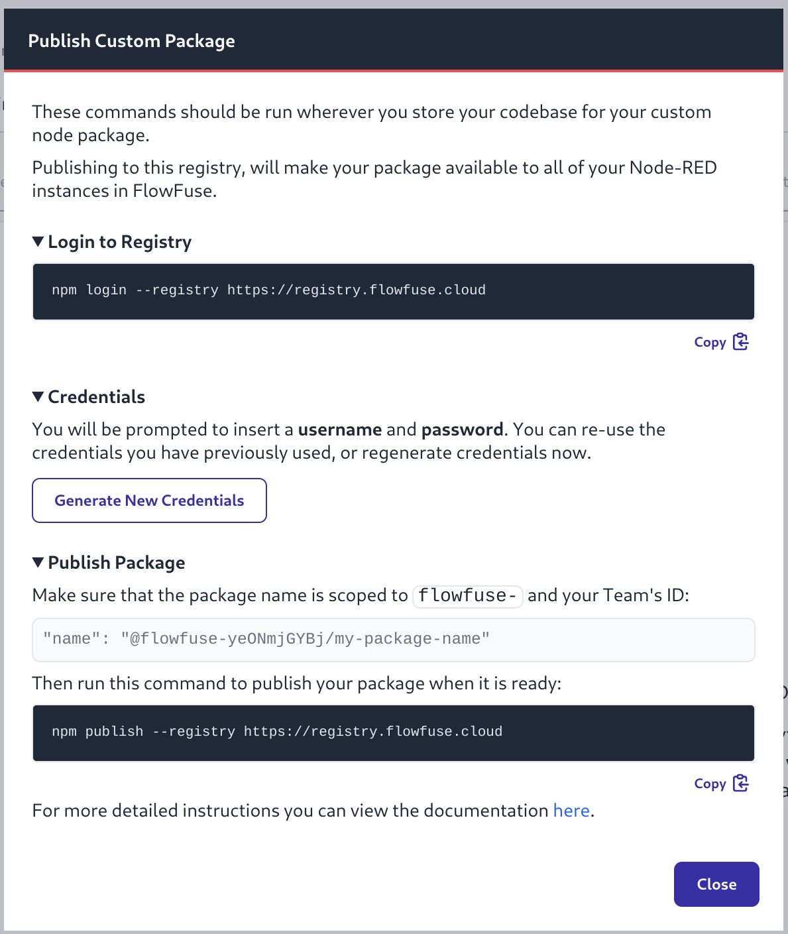Image resolution: width=788 pixels, height=934 pixels.
Task: Collapse the Credentials section
Action: click(38, 396)
